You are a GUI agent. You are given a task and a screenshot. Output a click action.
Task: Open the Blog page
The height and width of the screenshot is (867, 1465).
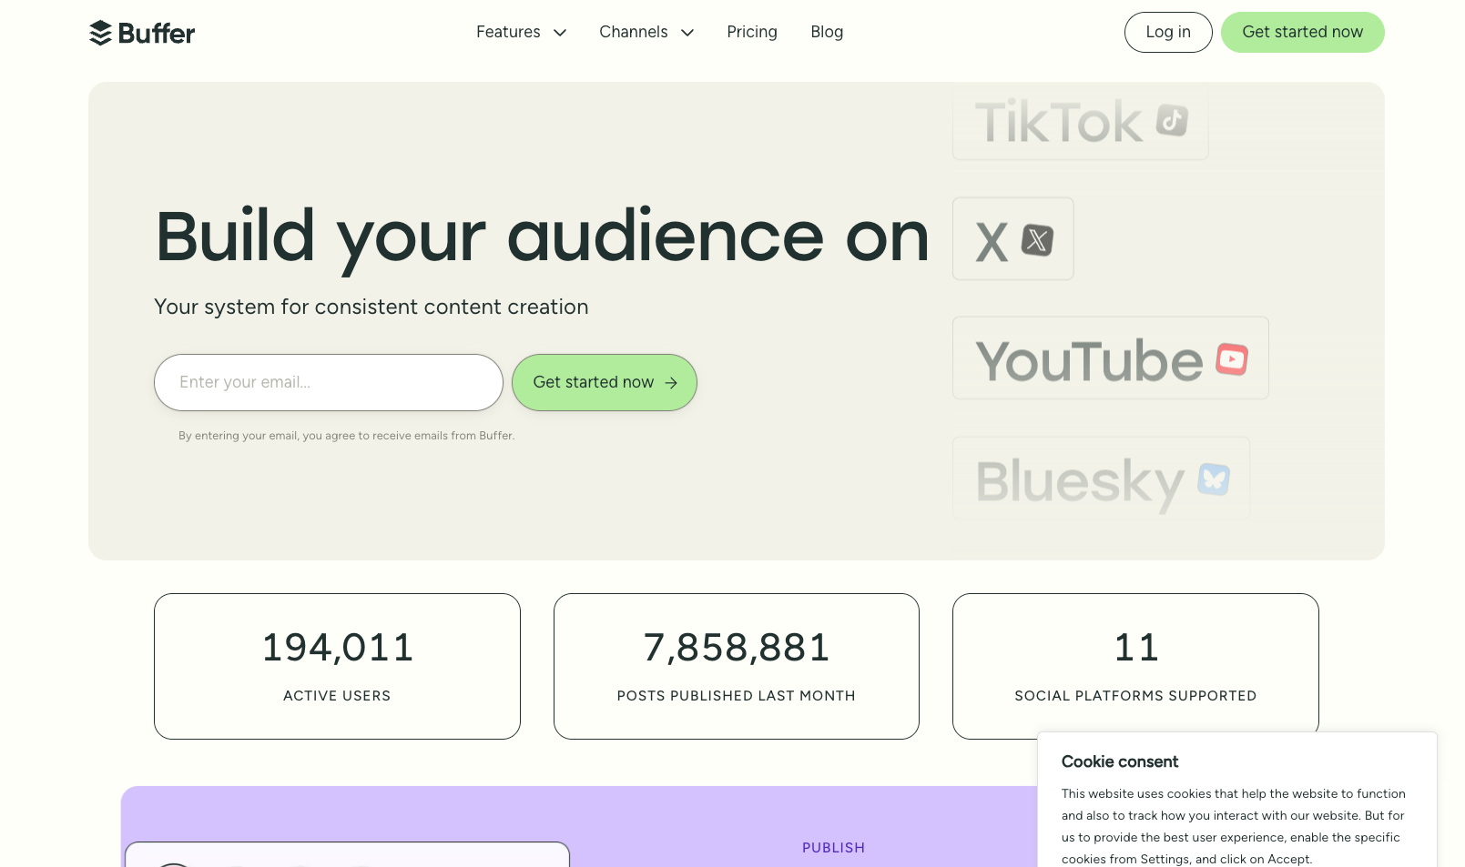[827, 32]
